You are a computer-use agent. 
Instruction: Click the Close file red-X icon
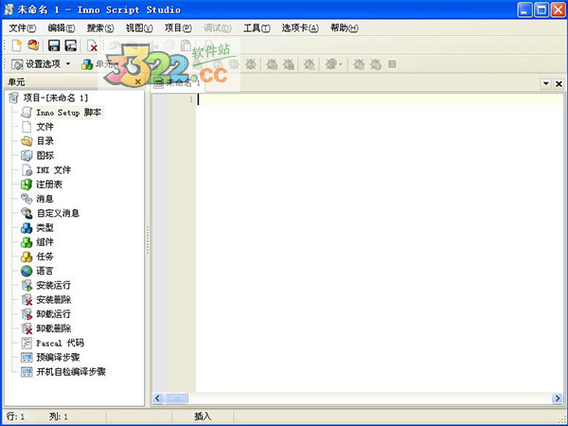(x=92, y=45)
